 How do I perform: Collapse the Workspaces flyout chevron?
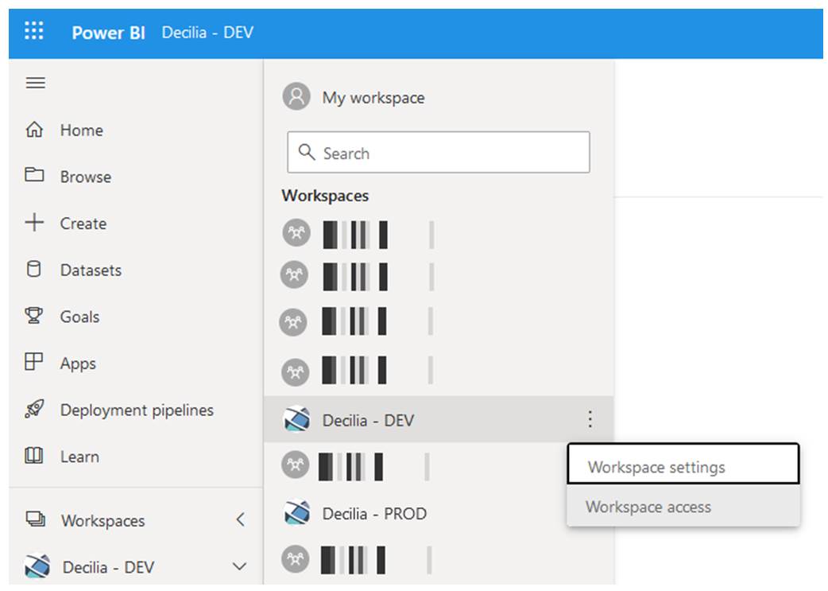click(x=240, y=519)
